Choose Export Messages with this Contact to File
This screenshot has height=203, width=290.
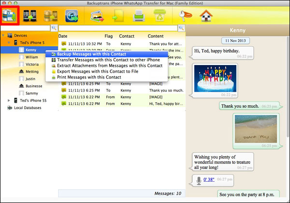click(x=107, y=71)
